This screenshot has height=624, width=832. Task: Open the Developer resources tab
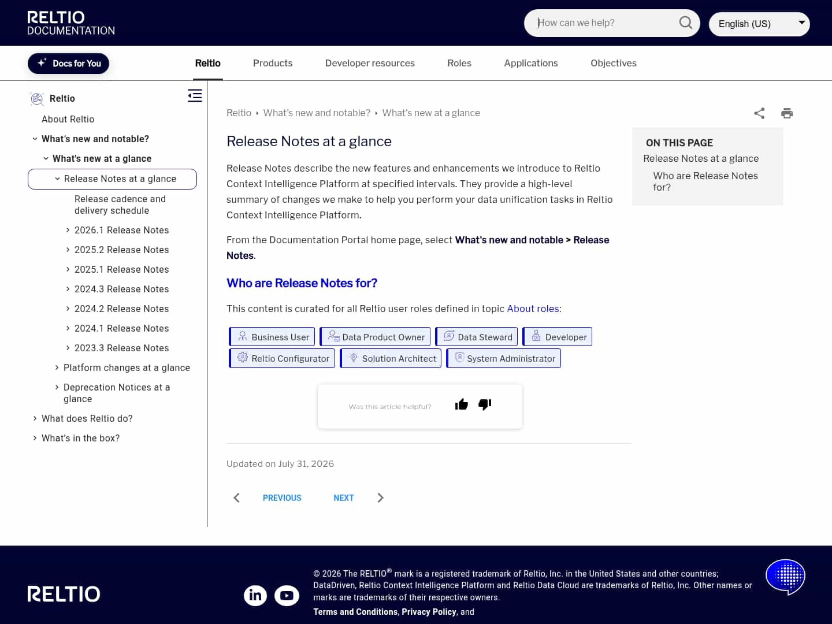(370, 63)
